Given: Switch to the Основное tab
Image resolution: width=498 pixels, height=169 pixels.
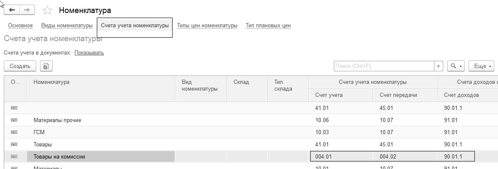Looking at the screenshot, I should coord(20,26).
